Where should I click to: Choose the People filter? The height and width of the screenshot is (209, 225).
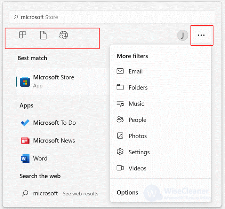pos(160,120)
